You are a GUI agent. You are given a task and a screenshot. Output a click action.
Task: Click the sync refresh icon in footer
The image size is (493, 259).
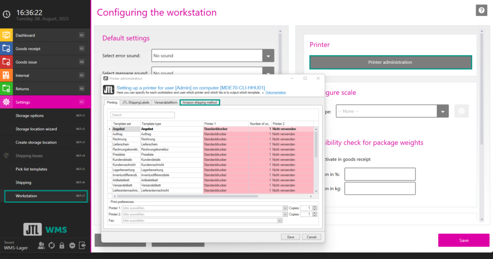[51, 246]
